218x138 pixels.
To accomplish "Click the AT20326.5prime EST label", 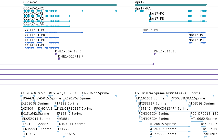I will click(163, 129).
